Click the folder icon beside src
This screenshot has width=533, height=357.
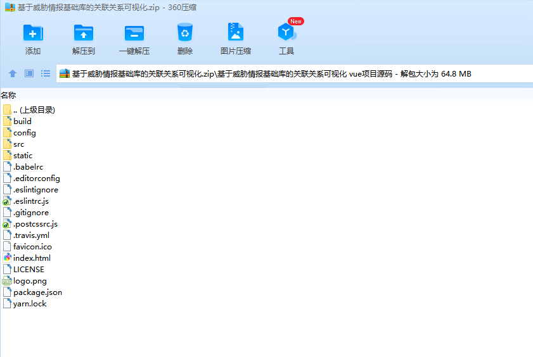coord(7,144)
